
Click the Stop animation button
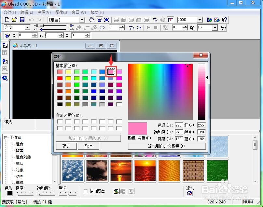click(x=156, y=27)
